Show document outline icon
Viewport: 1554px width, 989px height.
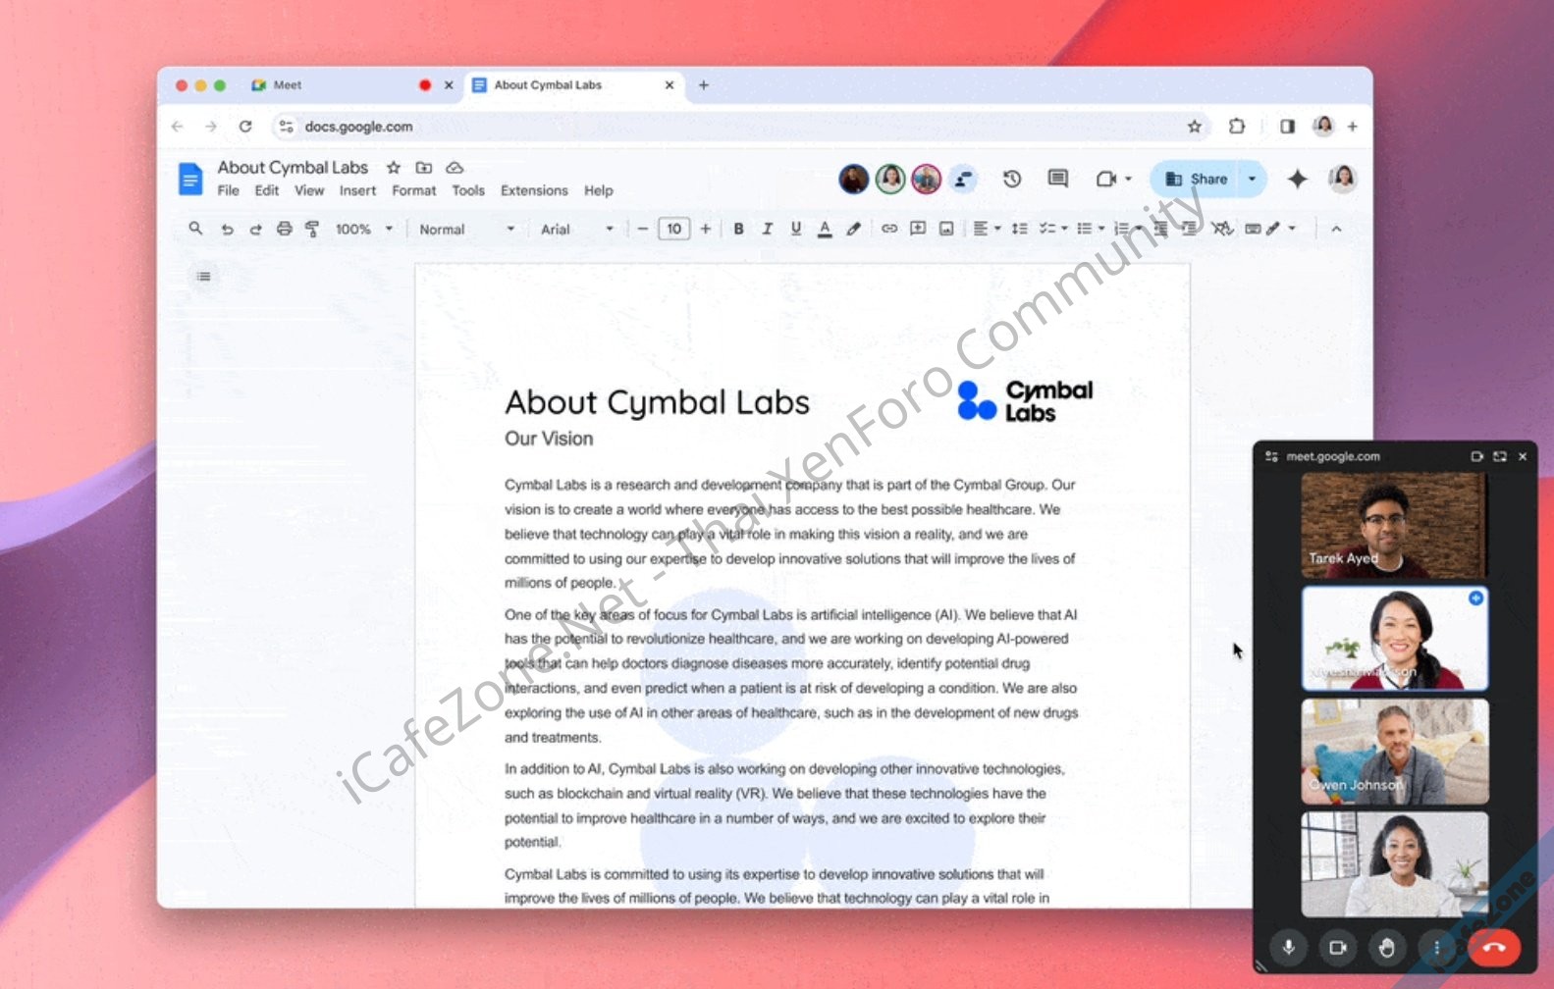pos(203,277)
